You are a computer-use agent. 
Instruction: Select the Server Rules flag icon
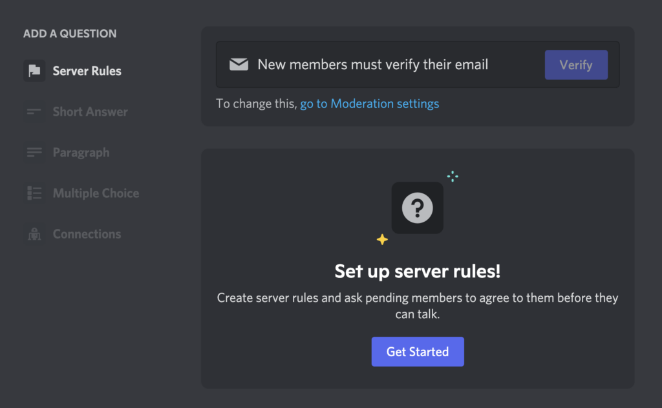(x=34, y=70)
